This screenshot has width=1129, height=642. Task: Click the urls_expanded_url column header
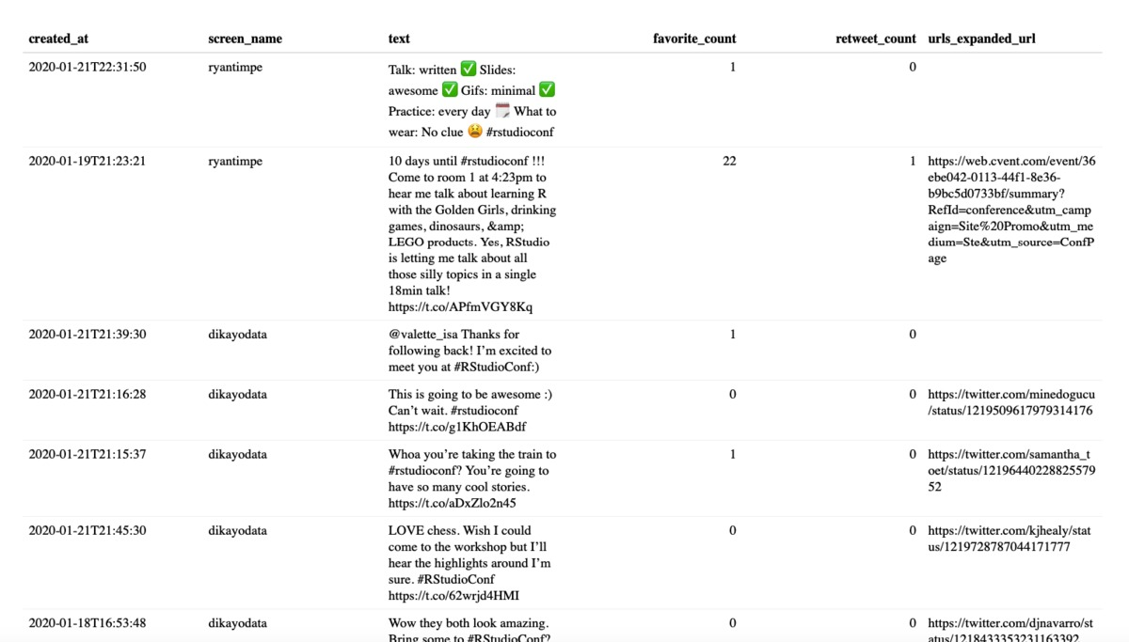(982, 39)
